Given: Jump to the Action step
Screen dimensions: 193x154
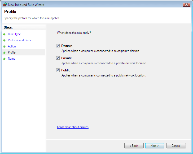Looking at the screenshot, I should (12, 46).
